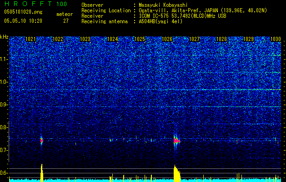Screen dimensions: 286x182
Task: Click the yellow intensity peak after 1026
Action: [x=177, y=173]
